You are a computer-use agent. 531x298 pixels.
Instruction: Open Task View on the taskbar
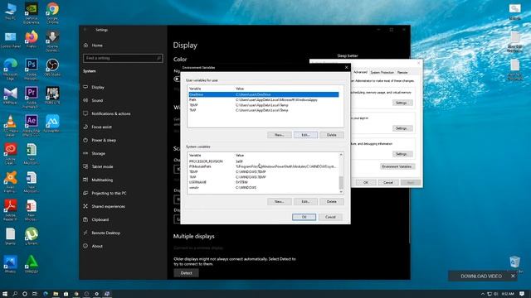click(35, 294)
